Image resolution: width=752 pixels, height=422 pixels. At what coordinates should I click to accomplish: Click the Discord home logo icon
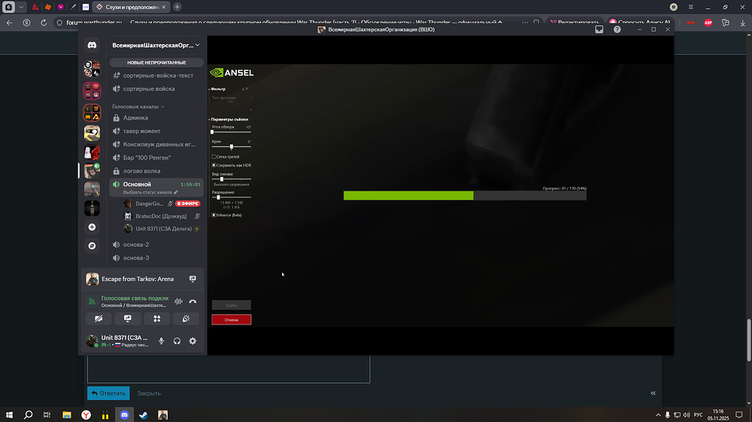92,45
